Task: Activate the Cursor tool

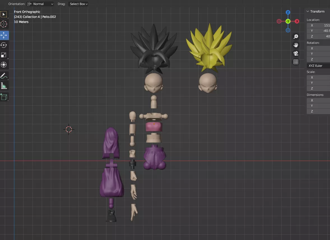Action: 4,24
